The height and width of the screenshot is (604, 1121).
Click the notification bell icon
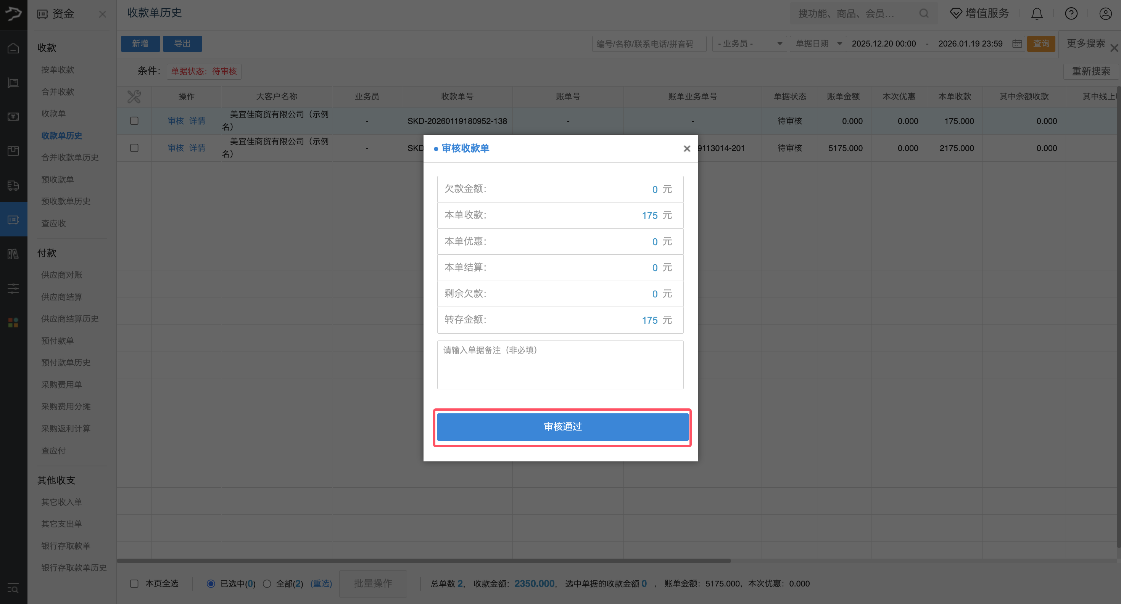(x=1037, y=14)
